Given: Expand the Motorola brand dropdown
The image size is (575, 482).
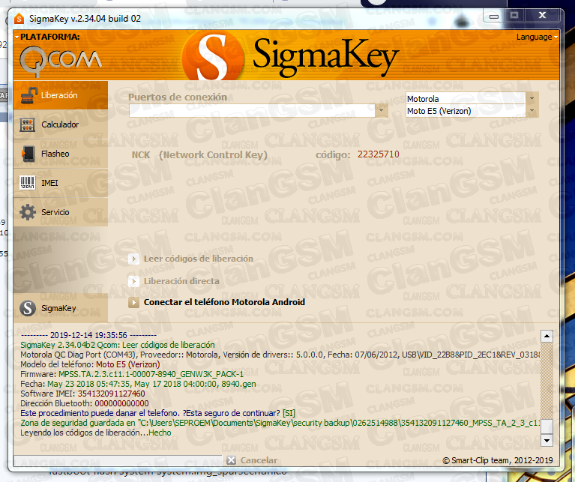Looking at the screenshot, I should 532,99.
